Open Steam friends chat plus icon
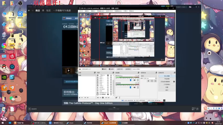This screenshot has width=223, height=125. (x=197, y=109)
